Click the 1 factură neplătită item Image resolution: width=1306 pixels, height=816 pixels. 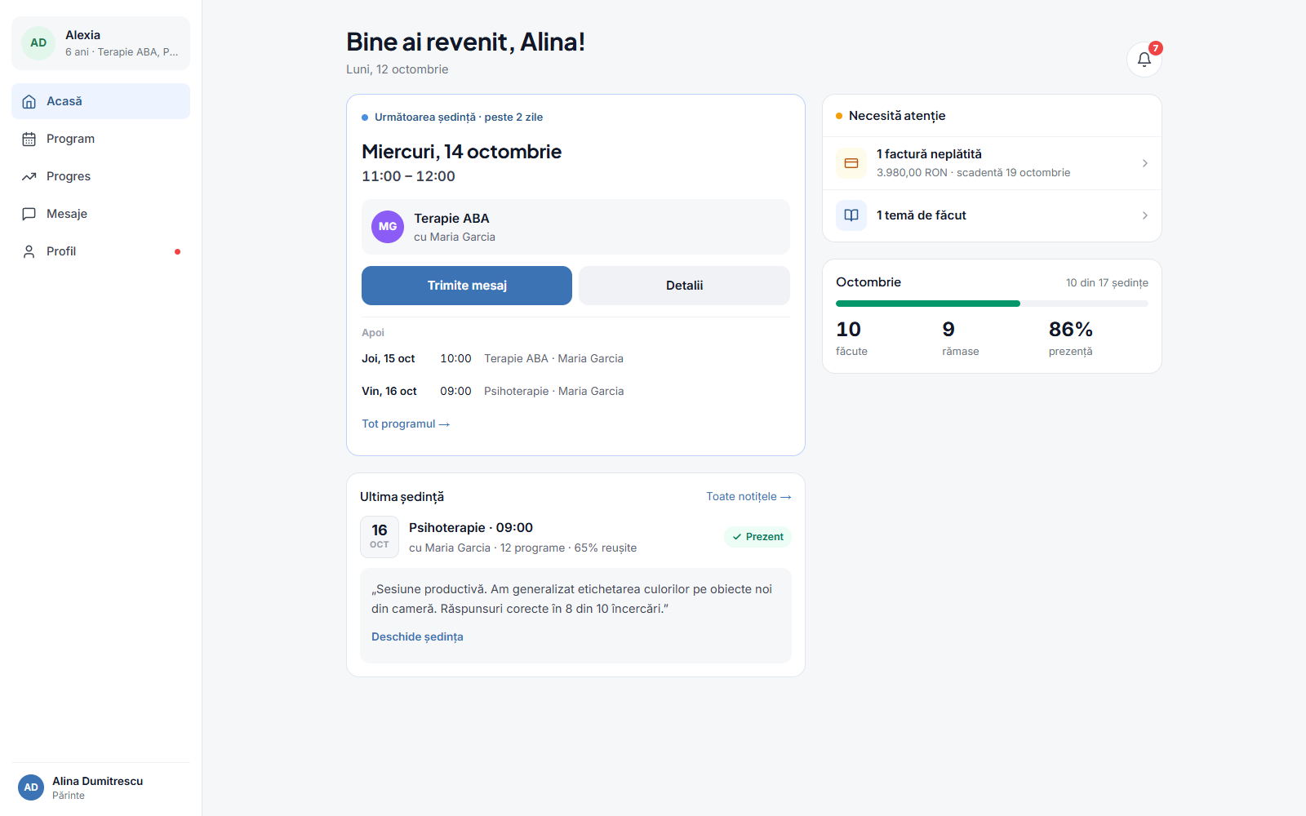(x=992, y=163)
